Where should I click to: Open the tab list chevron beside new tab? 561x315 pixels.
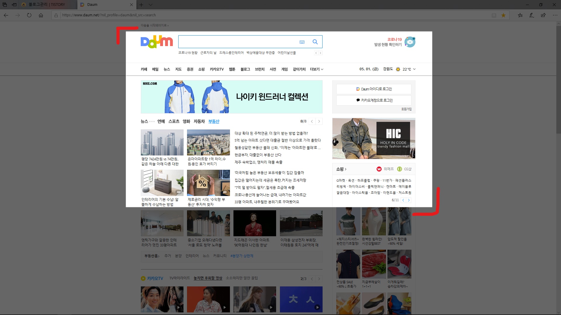point(150,5)
